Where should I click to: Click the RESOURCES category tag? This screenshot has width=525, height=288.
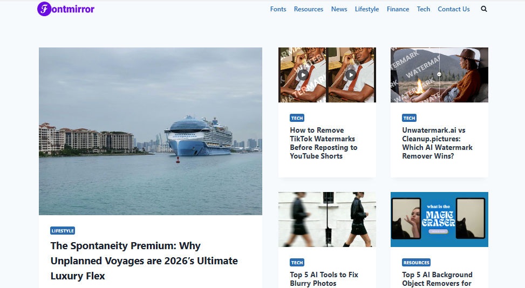tap(416, 263)
